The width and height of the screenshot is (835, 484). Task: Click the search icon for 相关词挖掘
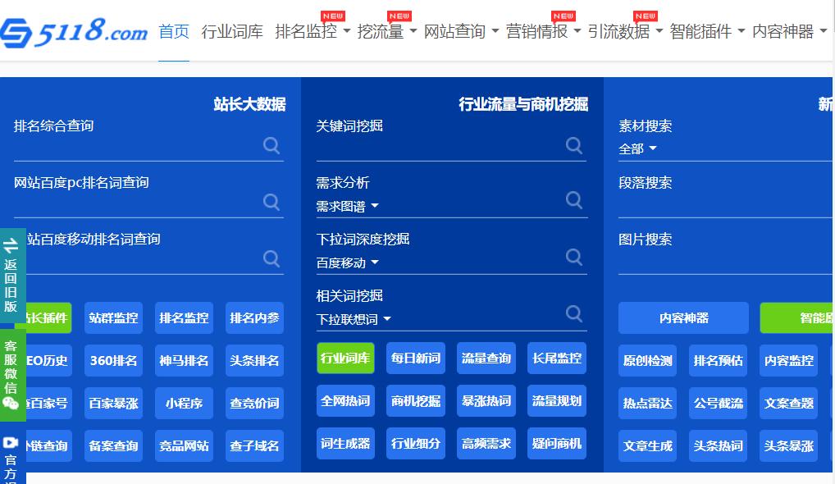573,313
